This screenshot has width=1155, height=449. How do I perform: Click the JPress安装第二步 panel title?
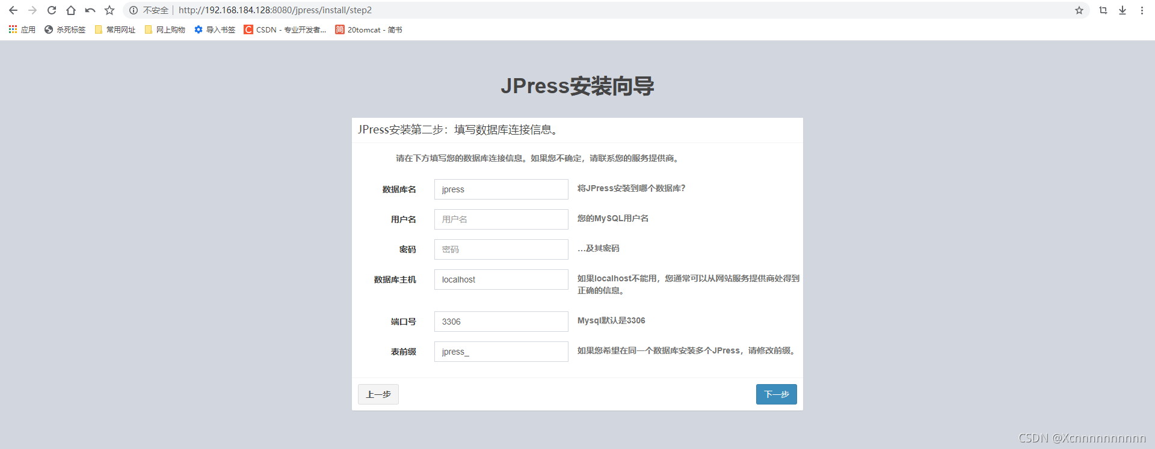pyautogui.click(x=458, y=130)
